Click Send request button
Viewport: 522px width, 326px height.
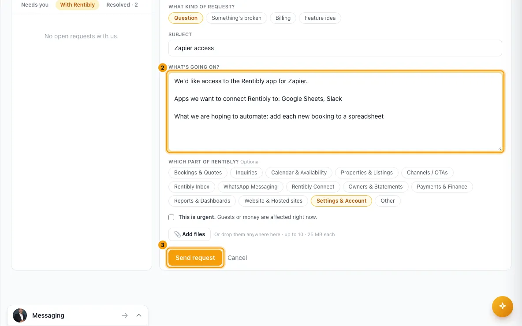coord(195,258)
